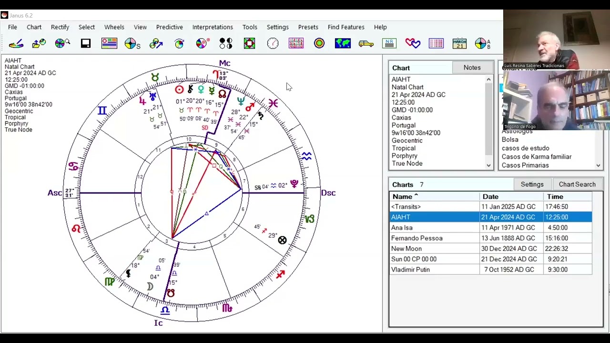Click the Chart Search button
The height and width of the screenshot is (343, 610).
click(x=577, y=184)
